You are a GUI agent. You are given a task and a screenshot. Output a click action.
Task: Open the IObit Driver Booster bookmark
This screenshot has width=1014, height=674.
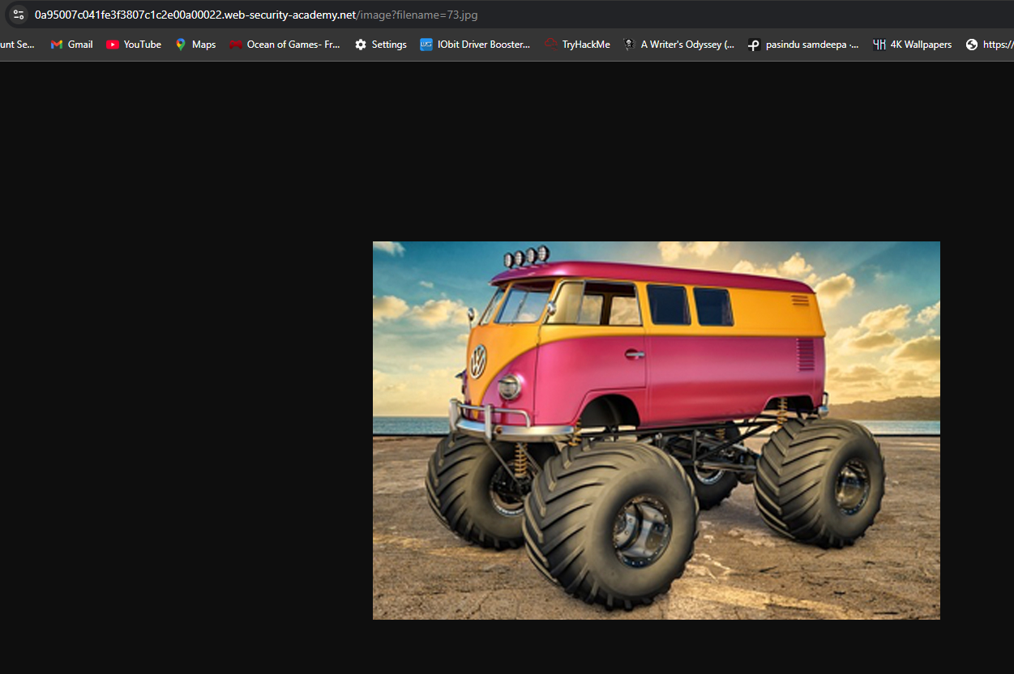click(475, 45)
